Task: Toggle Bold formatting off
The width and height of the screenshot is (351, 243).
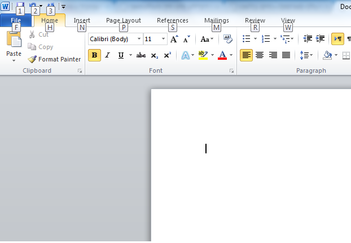Action: point(94,55)
